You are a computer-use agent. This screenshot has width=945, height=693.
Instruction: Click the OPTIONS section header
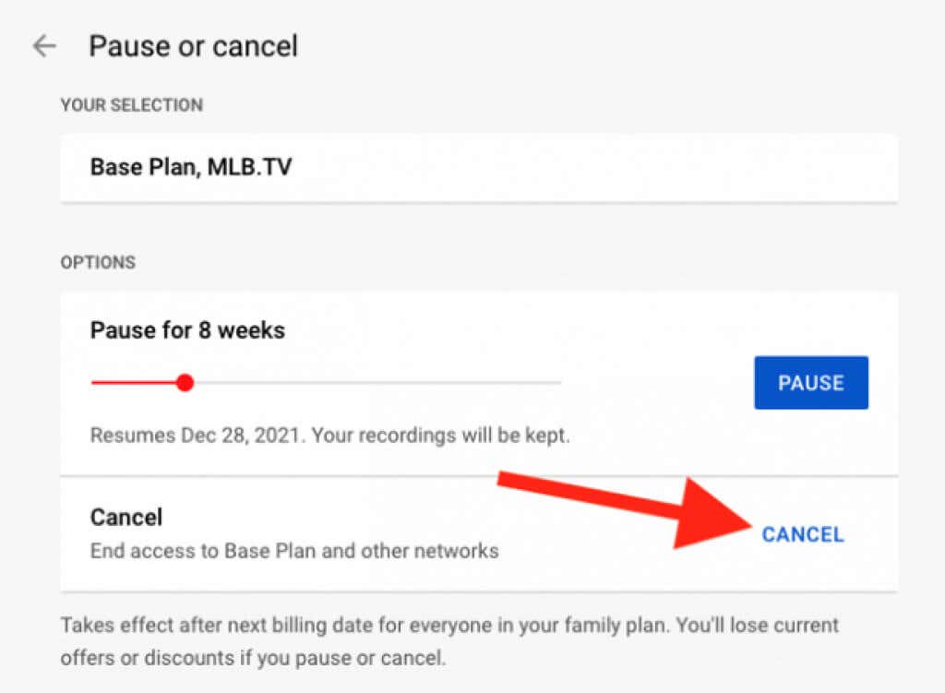(x=97, y=262)
